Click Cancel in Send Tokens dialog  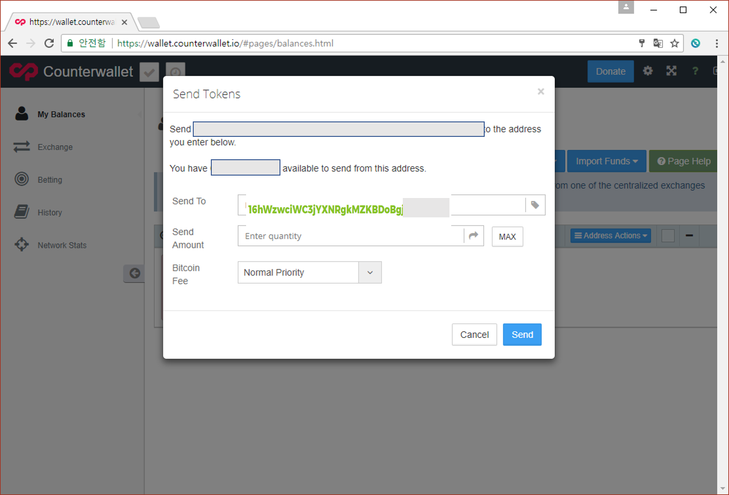(x=474, y=334)
